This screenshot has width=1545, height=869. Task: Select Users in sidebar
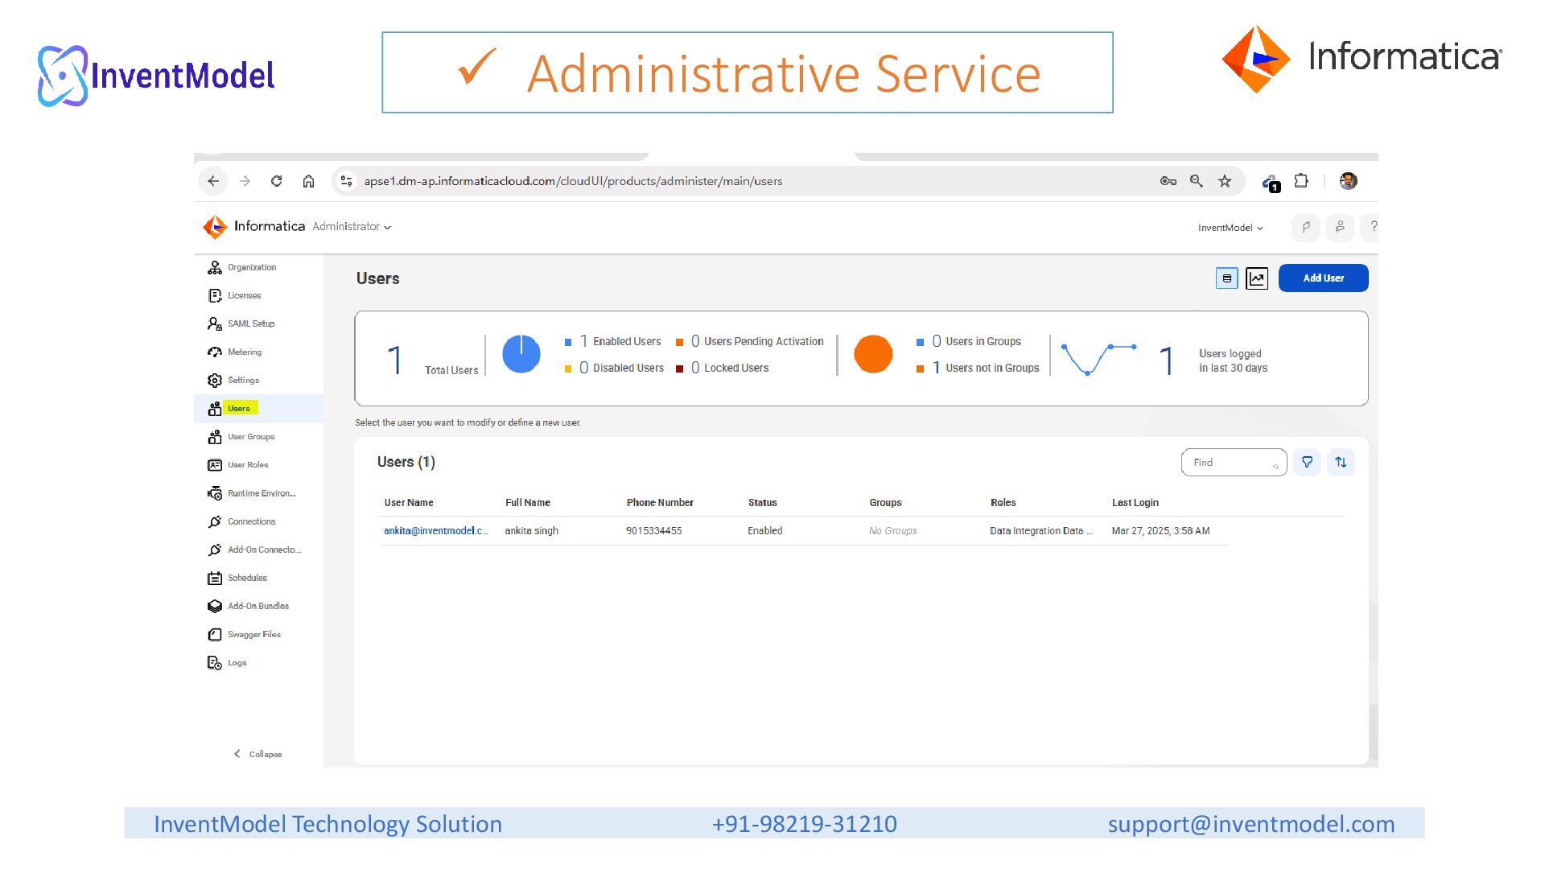click(x=258, y=409)
